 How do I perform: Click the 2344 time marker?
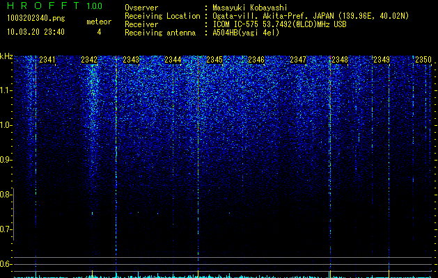click(x=173, y=60)
